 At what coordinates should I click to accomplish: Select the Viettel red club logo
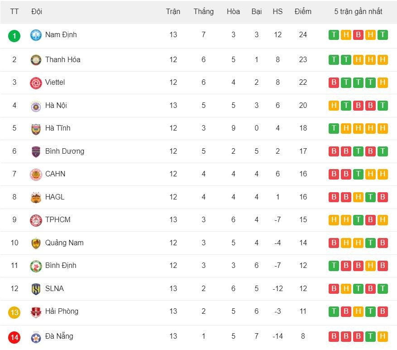[x=36, y=83]
